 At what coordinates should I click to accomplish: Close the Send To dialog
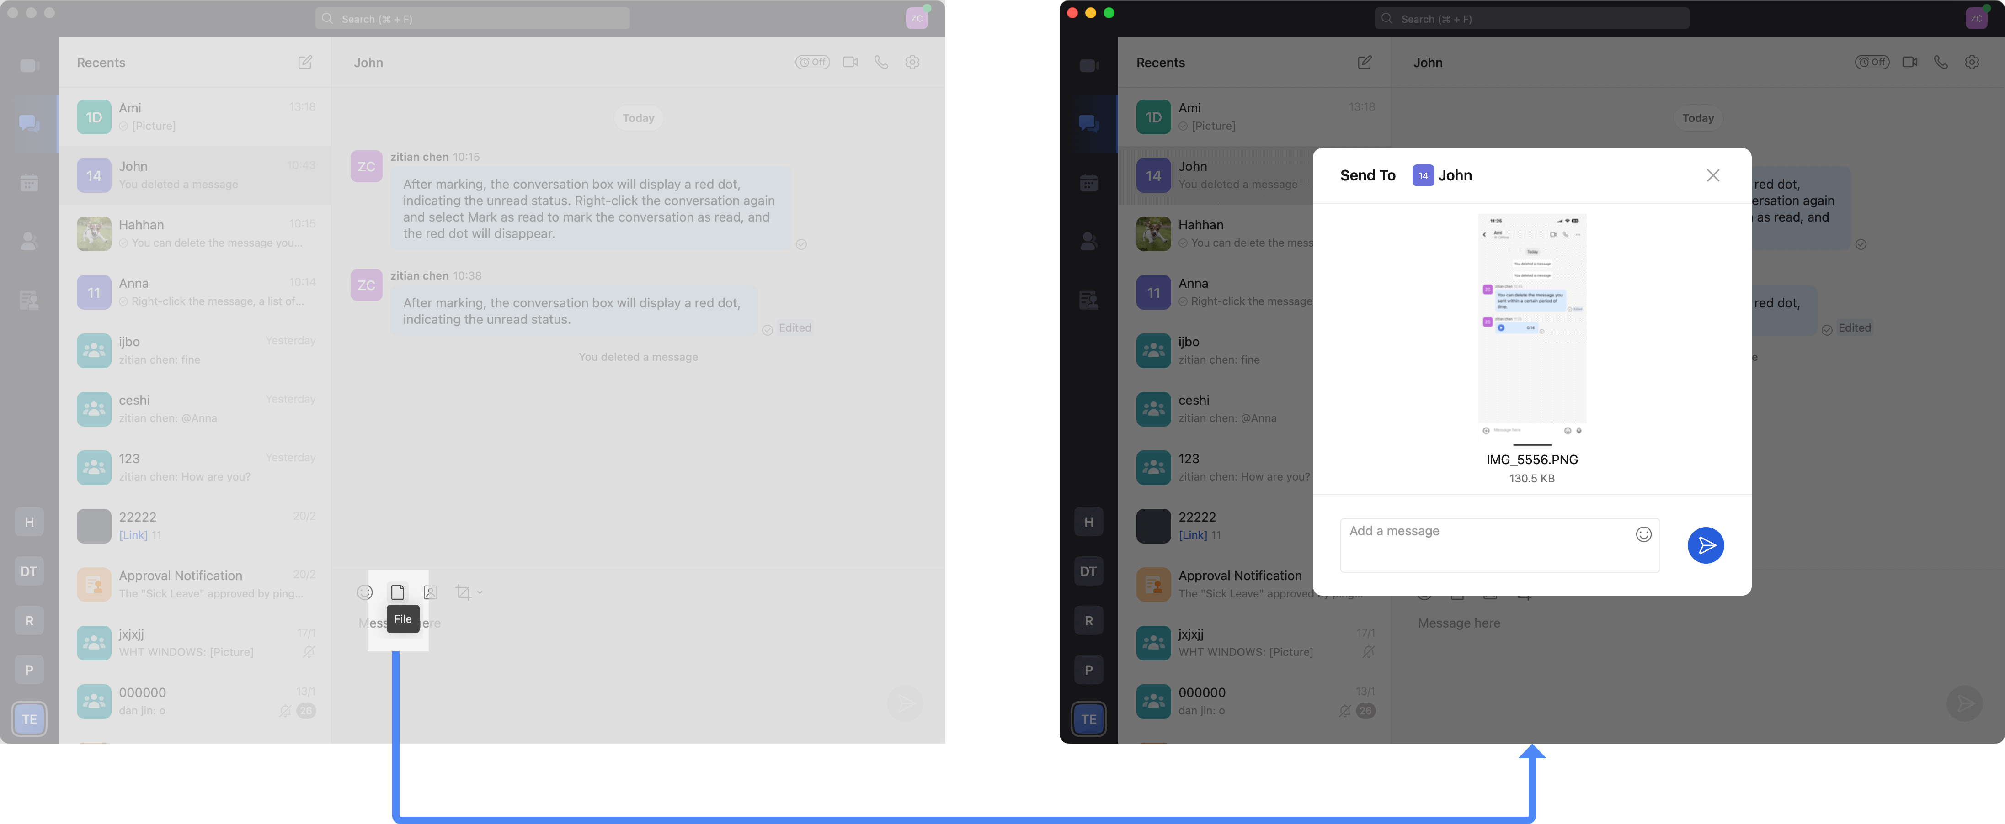(1712, 176)
